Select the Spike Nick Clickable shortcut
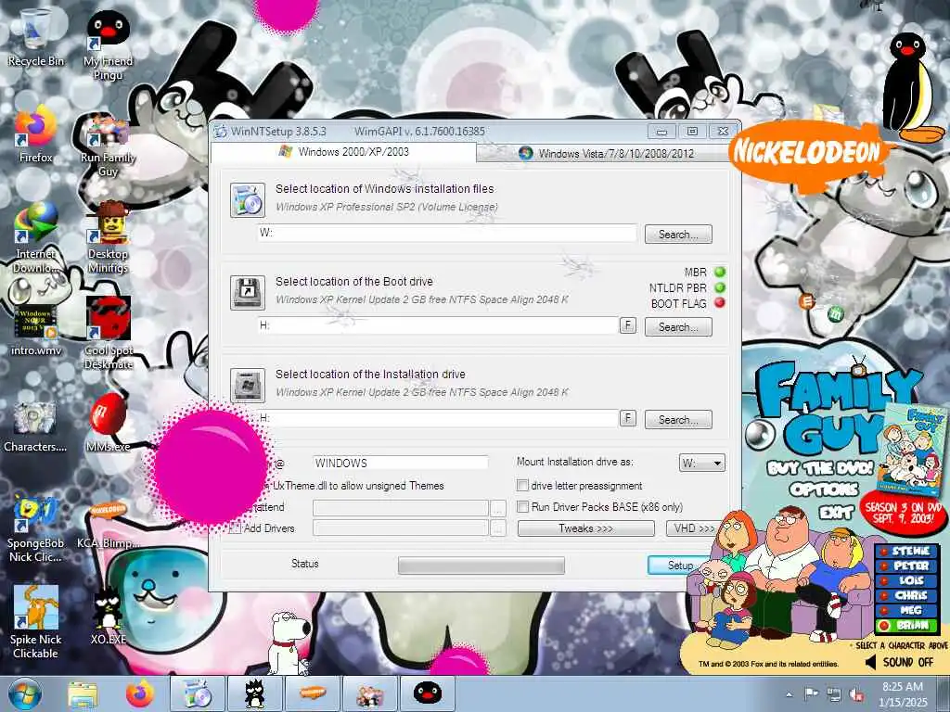The image size is (950, 712). [35, 622]
